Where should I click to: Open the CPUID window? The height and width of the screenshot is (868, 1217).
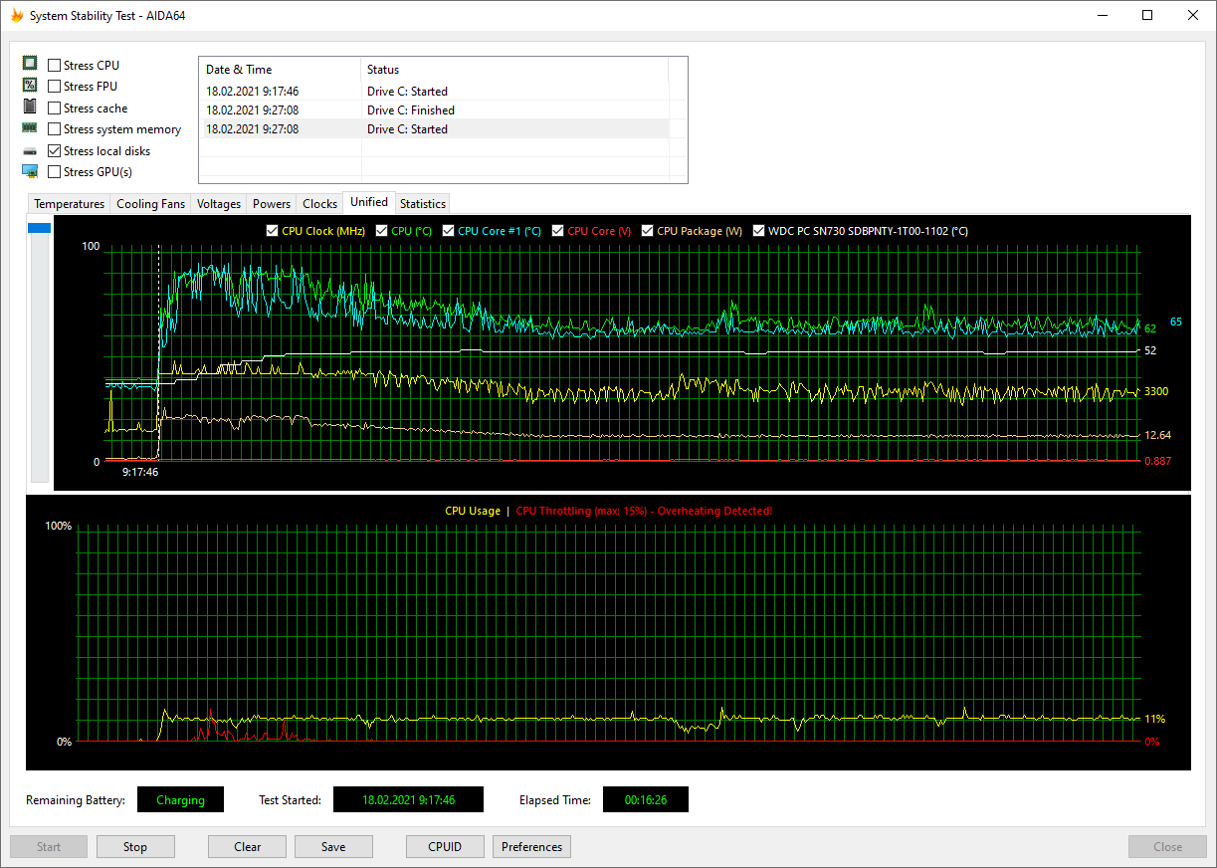tap(445, 847)
